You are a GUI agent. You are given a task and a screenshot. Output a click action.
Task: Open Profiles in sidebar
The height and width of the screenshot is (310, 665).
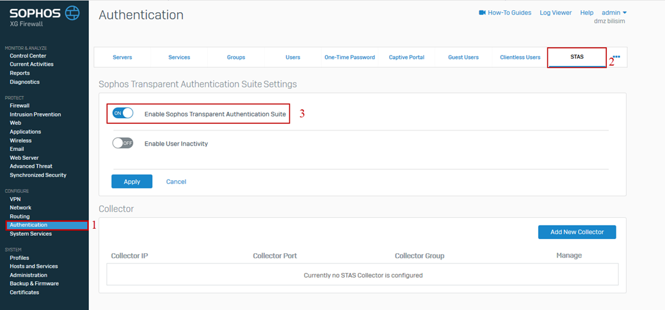tap(19, 258)
